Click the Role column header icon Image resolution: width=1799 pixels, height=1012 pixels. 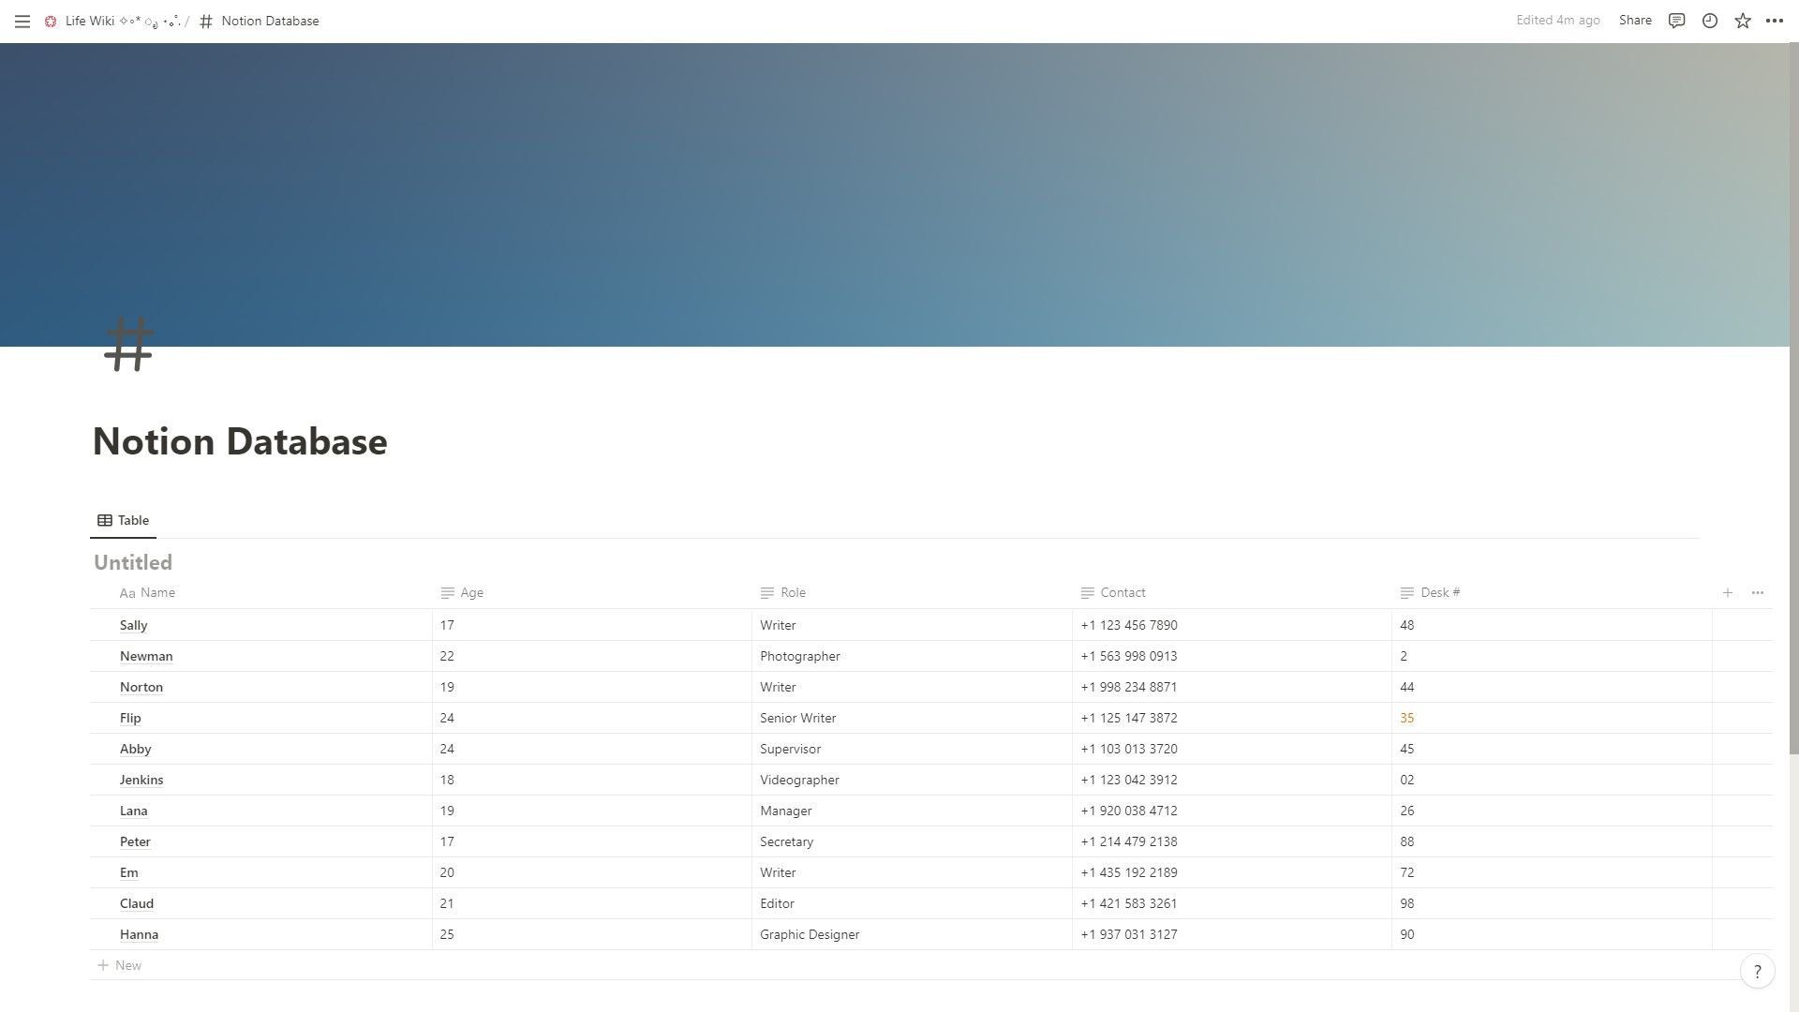[767, 592]
